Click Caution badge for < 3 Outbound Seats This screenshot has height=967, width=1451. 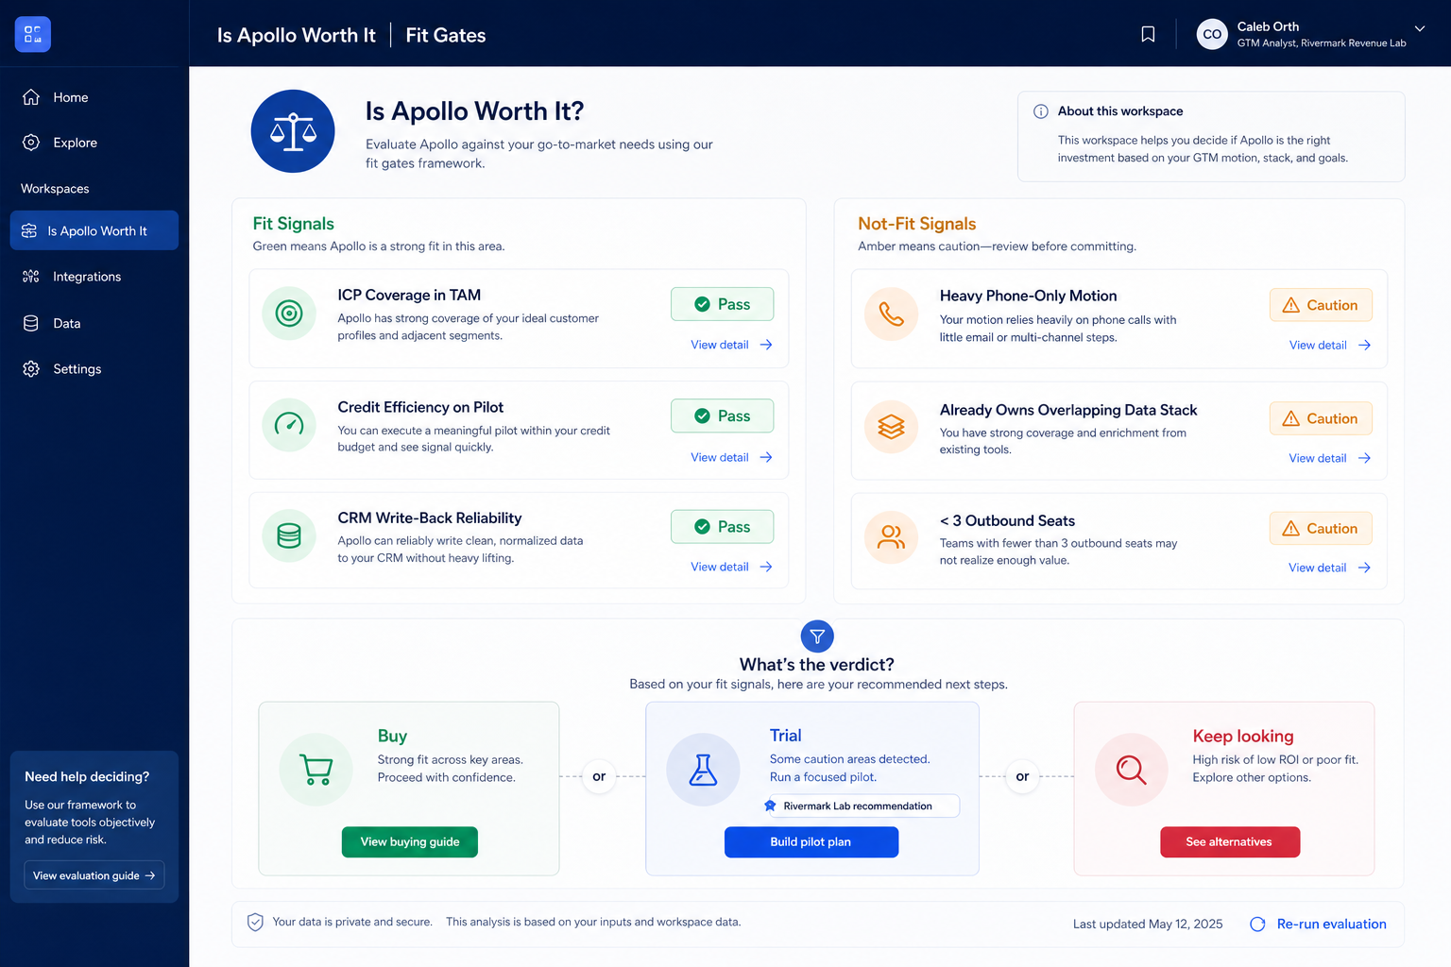[x=1321, y=529]
